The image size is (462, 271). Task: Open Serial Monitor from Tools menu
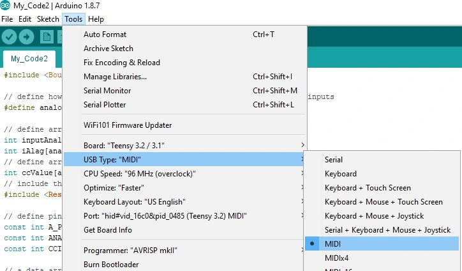click(107, 91)
